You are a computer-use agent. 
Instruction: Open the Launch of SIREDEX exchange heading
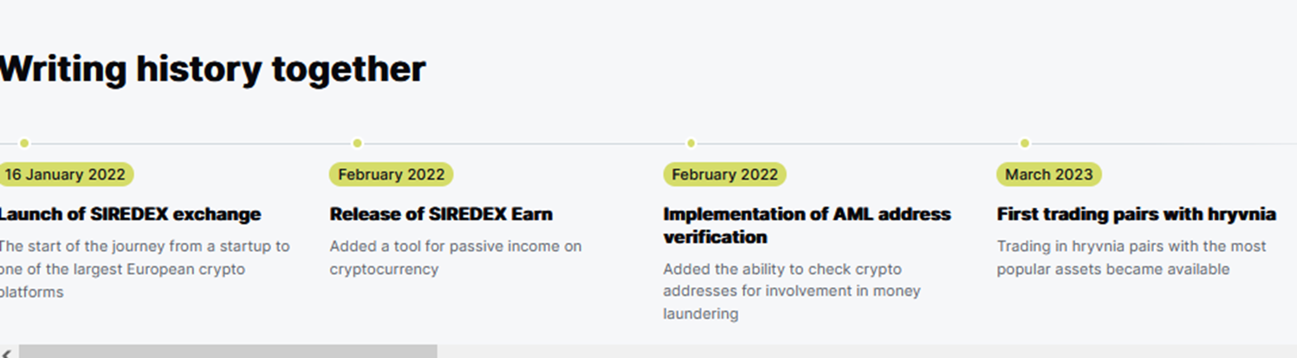pyautogui.click(x=130, y=214)
